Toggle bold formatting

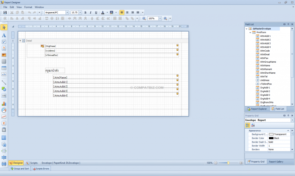(x=85, y=12)
